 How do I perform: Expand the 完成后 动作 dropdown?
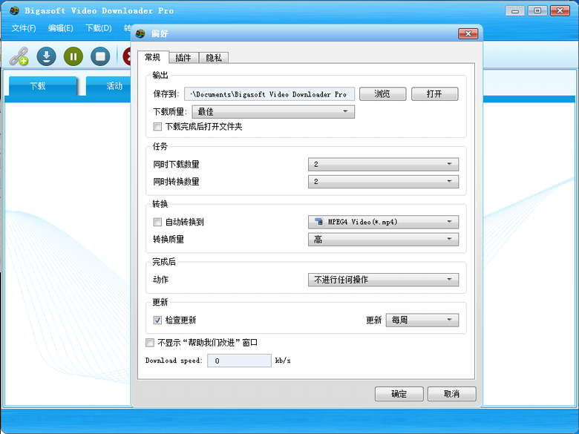pyautogui.click(x=382, y=280)
